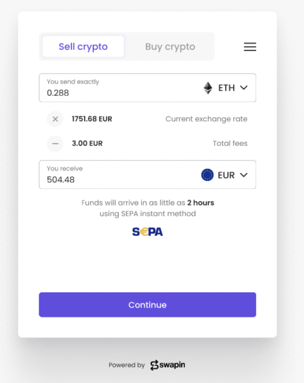Expand the EUR currency dropdown

click(225, 175)
